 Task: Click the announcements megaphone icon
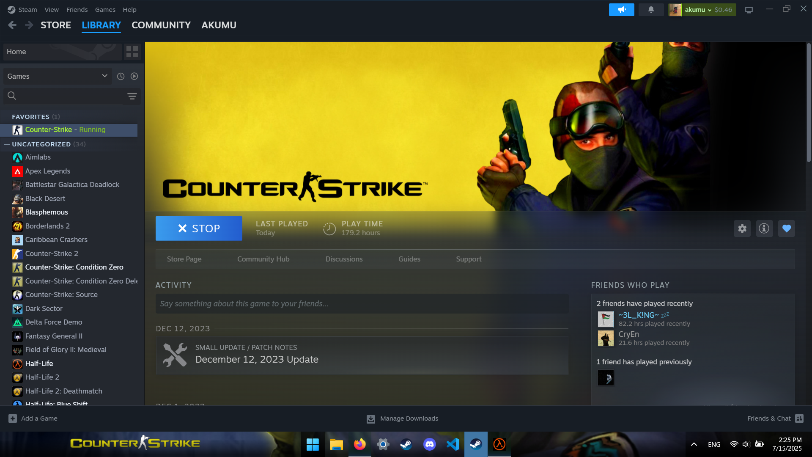(621, 9)
